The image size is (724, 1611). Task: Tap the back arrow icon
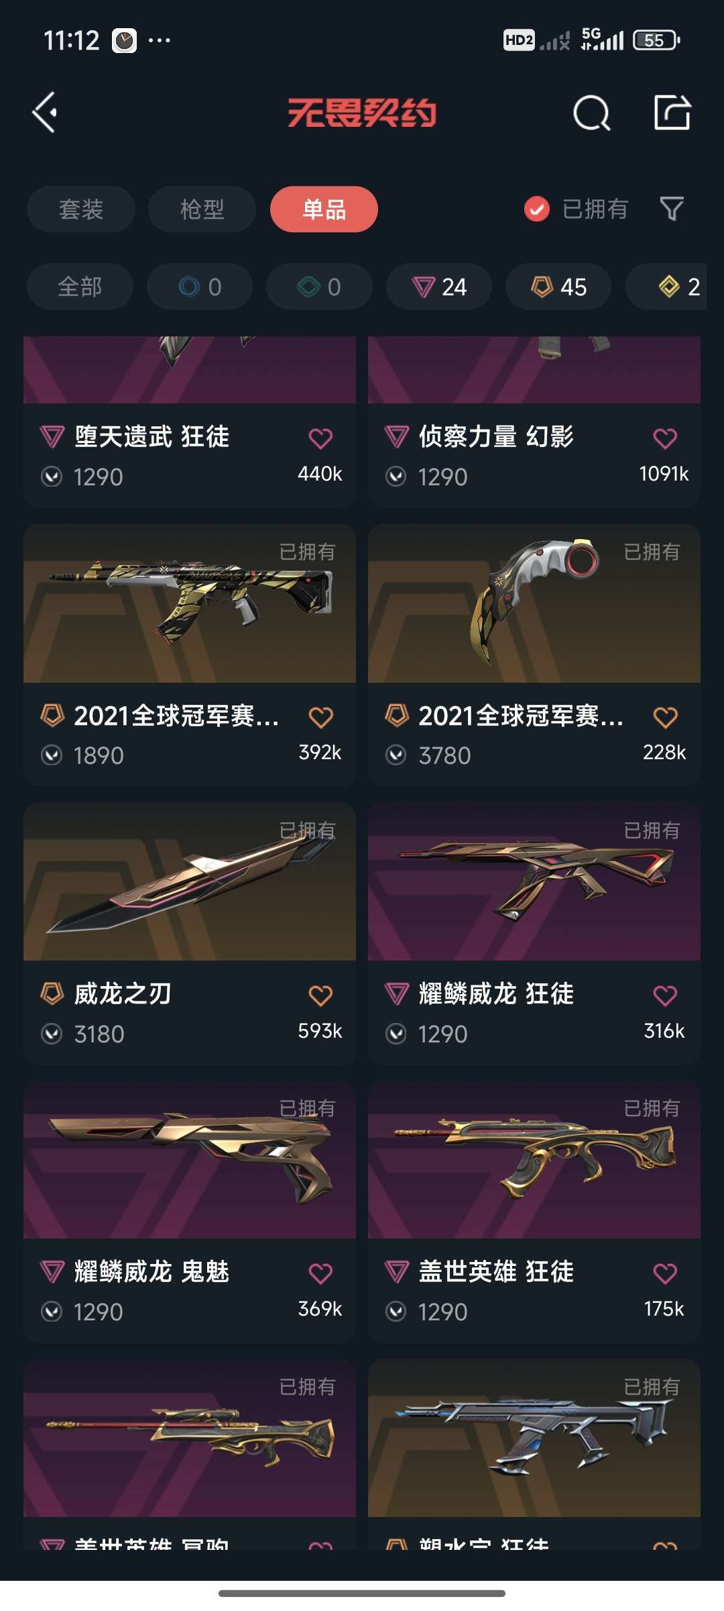[x=45, y=112]
